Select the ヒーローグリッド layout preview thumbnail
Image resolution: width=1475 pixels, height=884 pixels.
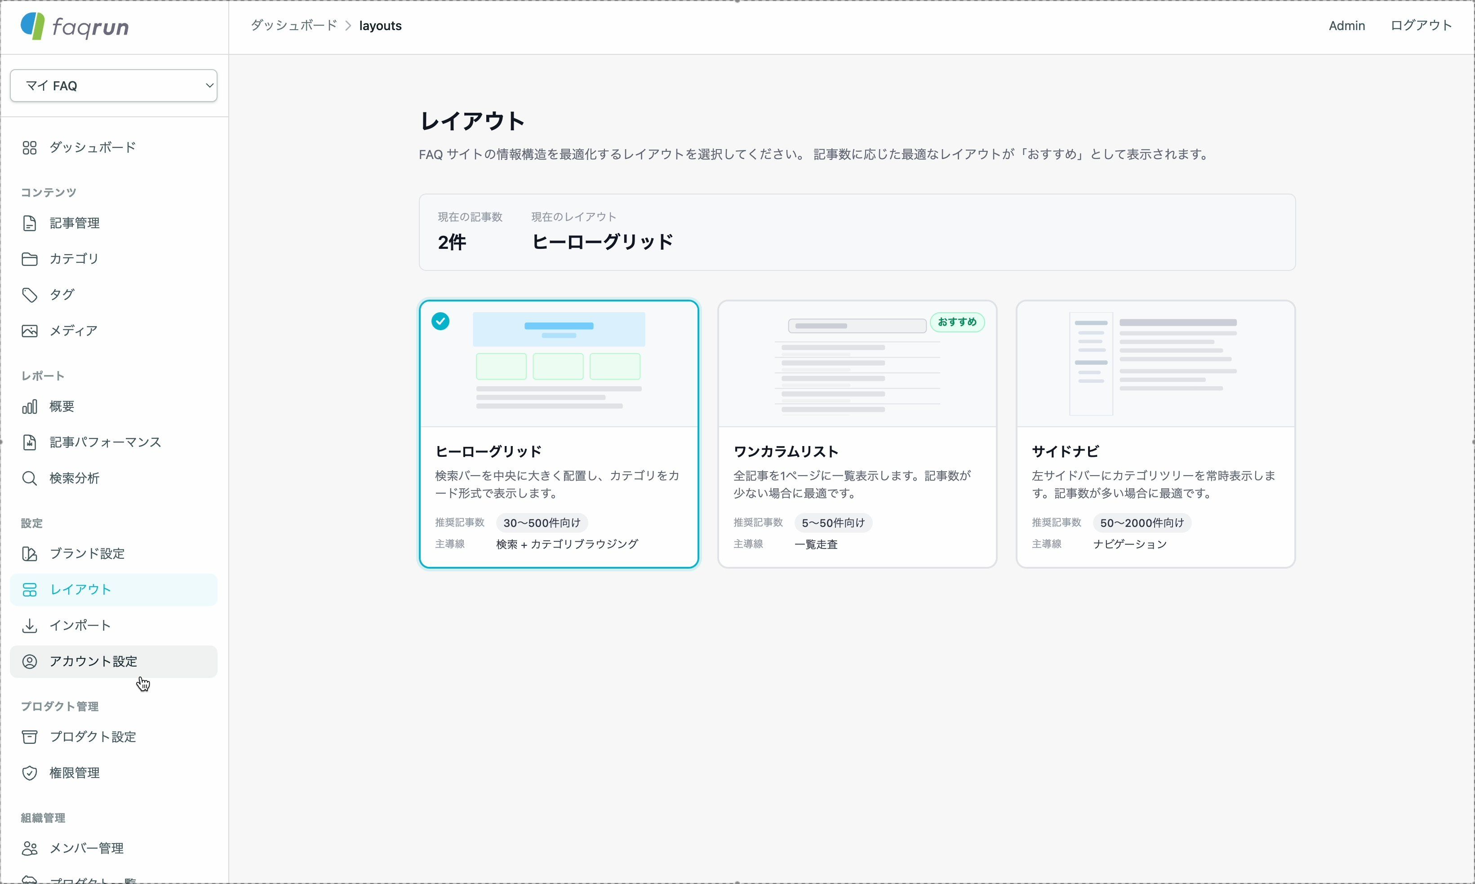click(x=559, y=364)
